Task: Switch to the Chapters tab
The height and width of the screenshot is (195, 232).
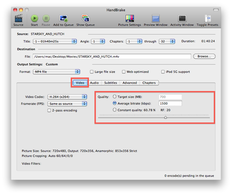Action: (149, 83)
